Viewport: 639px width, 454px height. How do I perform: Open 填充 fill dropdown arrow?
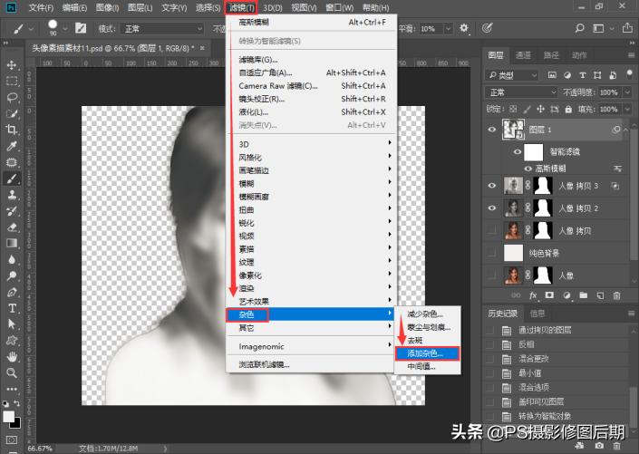(627, 110)
